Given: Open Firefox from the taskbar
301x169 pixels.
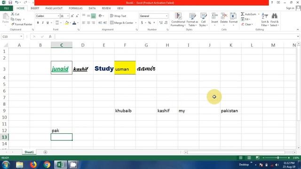Looking at the screenshot, I should click(33, 165).
